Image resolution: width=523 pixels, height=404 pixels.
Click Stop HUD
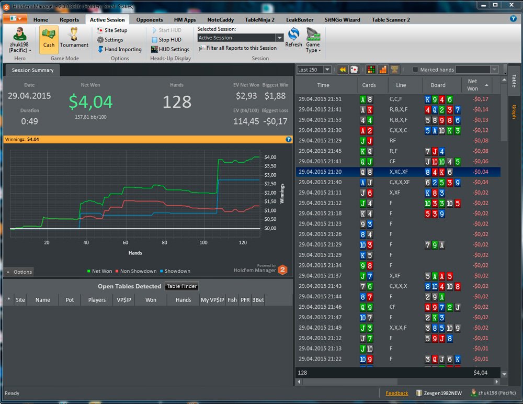point(166,40)
